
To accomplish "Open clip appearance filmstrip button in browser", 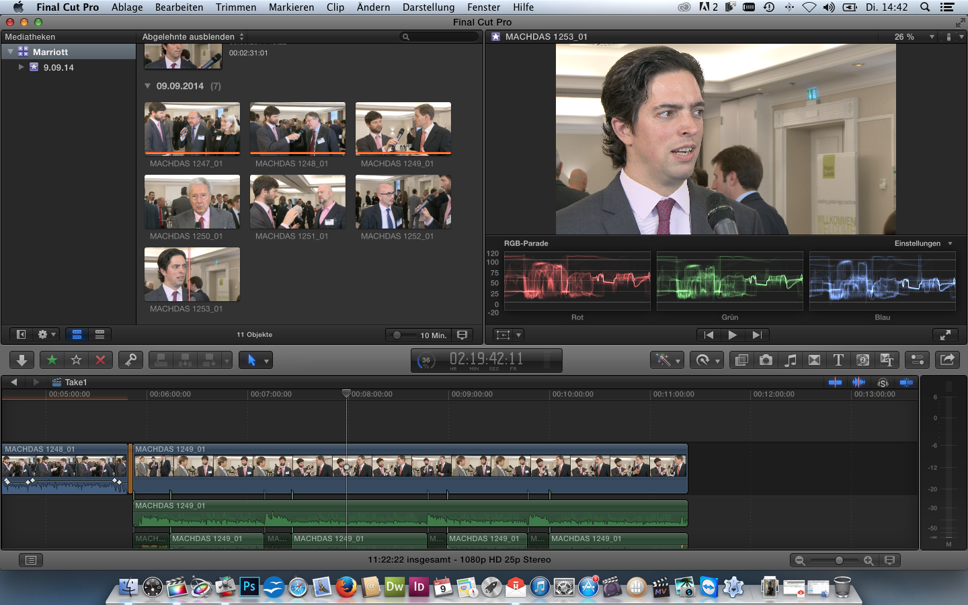I will (462, 335).
